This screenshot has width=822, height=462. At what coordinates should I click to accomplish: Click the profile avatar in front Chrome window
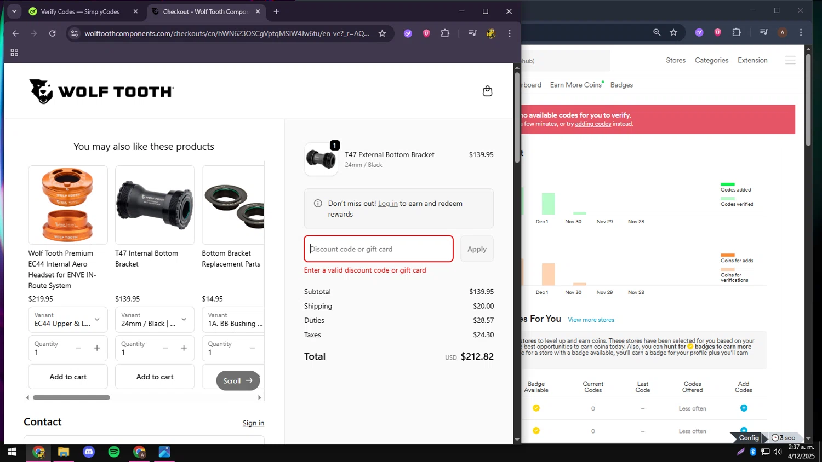coord(491,33)
